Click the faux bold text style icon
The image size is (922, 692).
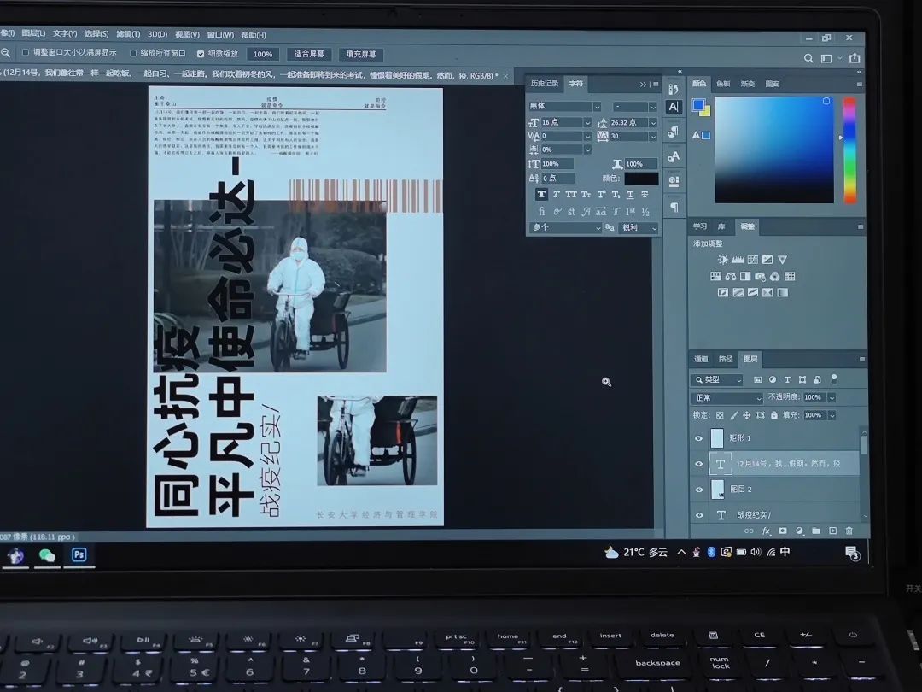coord(541,195)
